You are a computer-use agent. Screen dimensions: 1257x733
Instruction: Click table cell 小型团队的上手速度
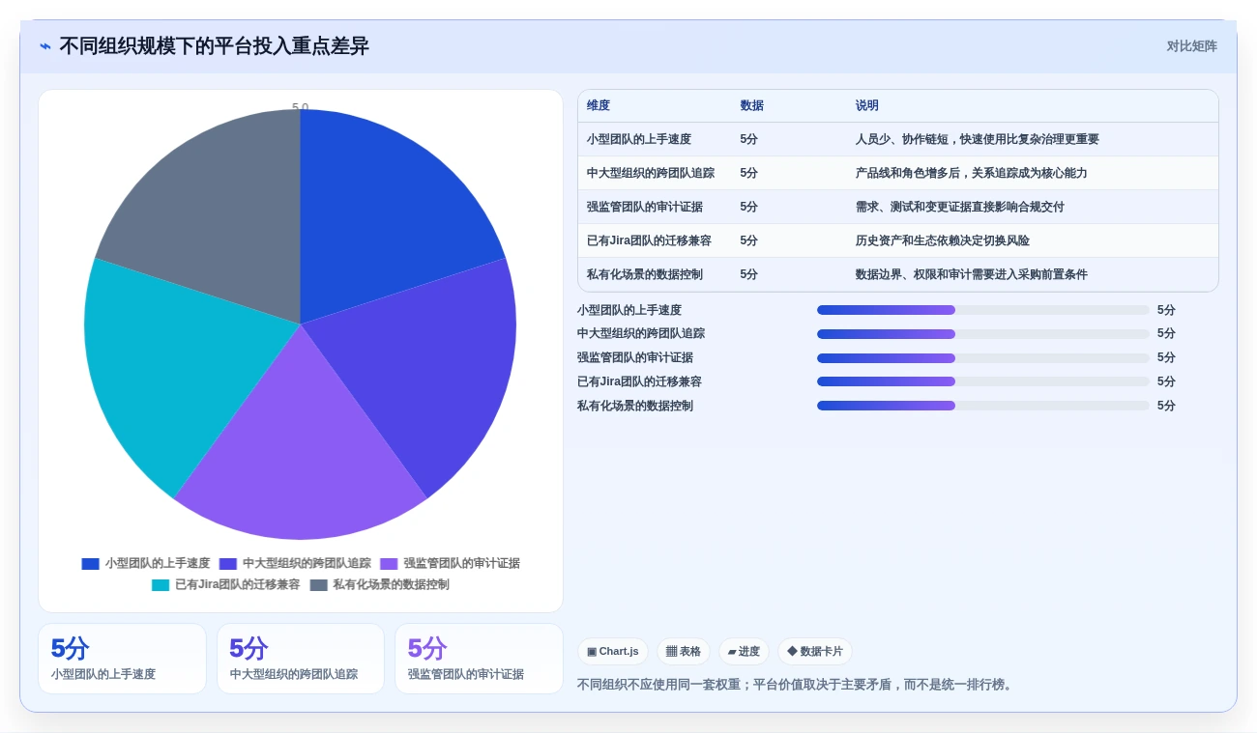click(639, 139)
